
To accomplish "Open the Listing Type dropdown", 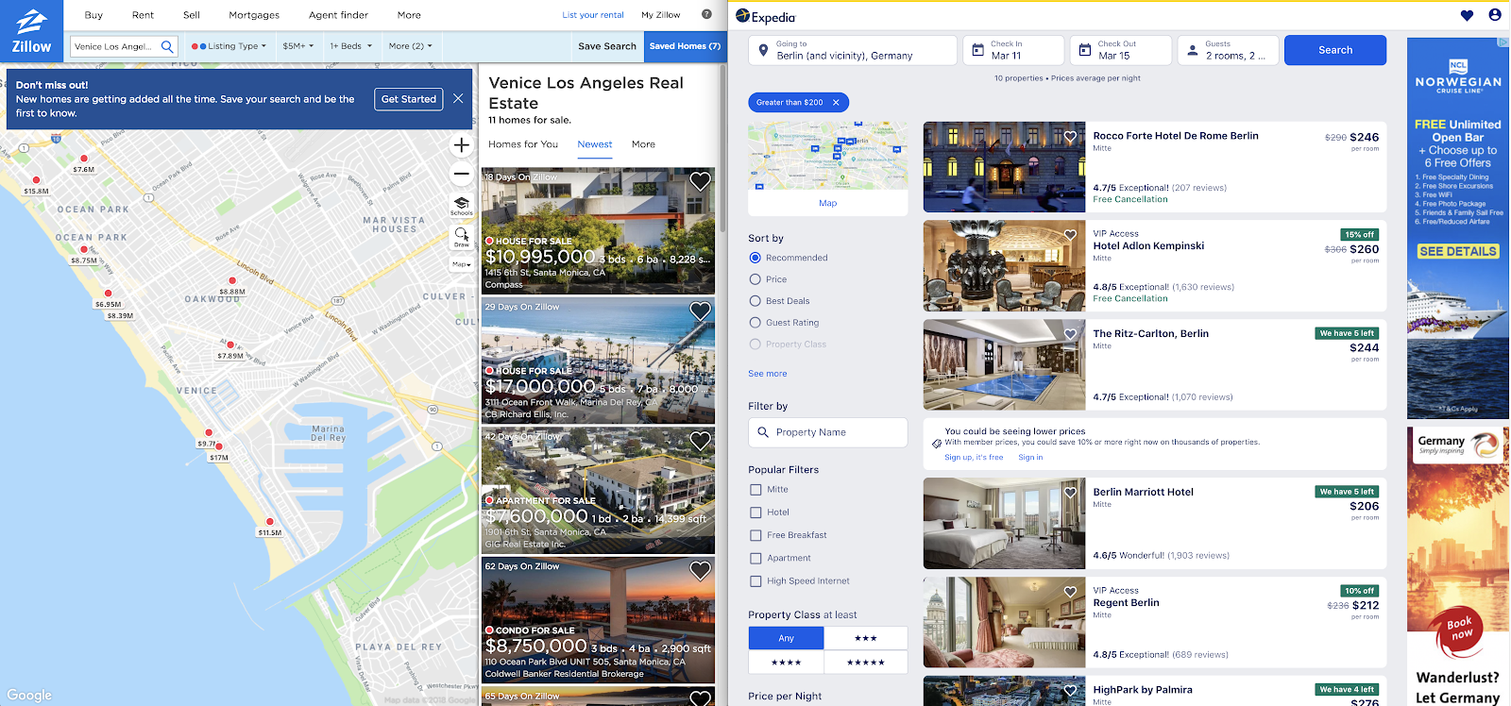I will click(x=229, y=46).
